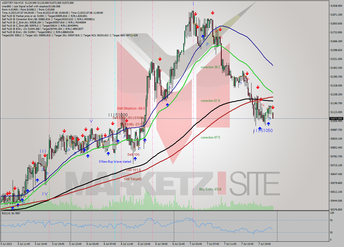Click the 'Sell 100' chart label
This screenshot has width=344, height=247.
coord(133,155)
